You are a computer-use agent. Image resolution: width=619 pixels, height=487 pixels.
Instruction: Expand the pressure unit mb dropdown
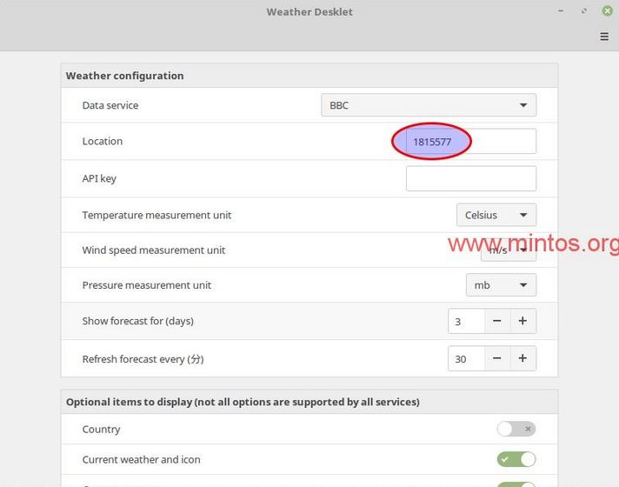(x=501, y=285)
